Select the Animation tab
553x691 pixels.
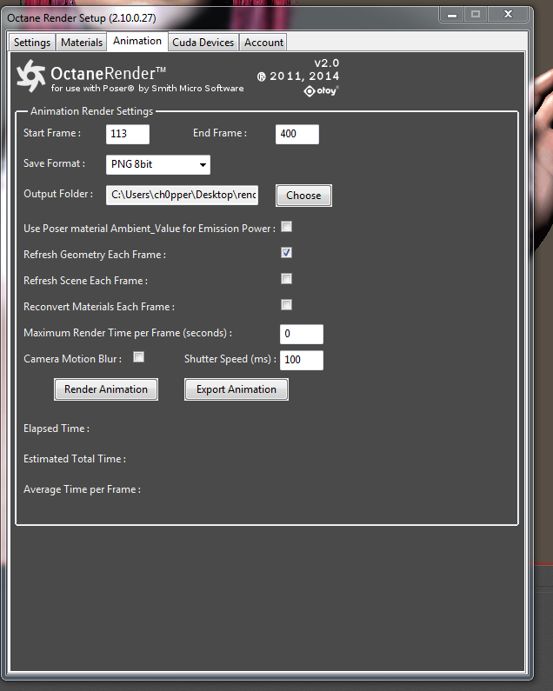[x=137, y=42]
